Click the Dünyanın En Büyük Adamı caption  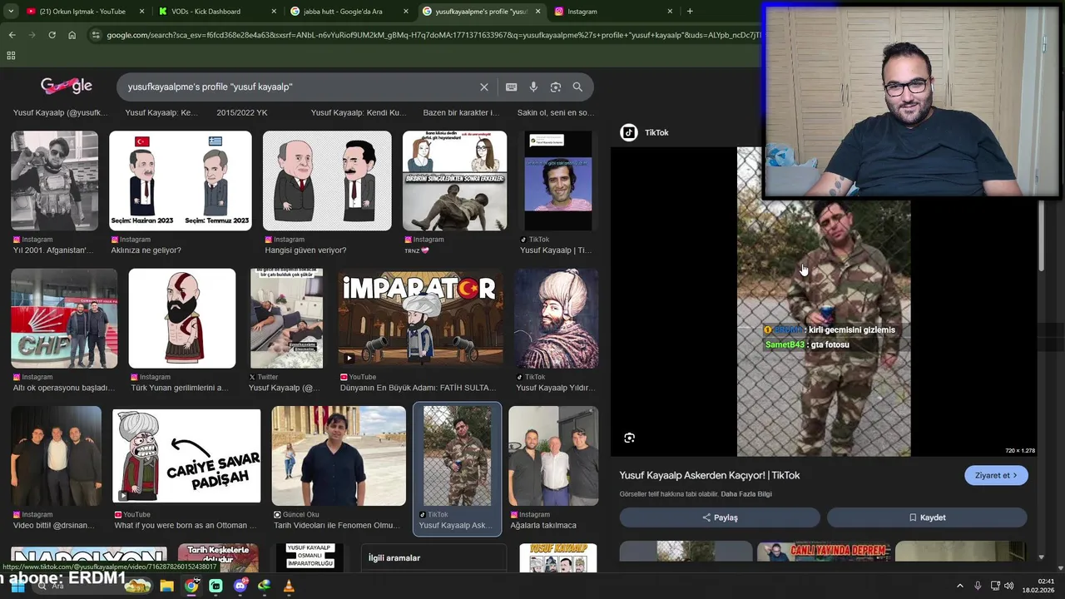(x=417, y=388)
